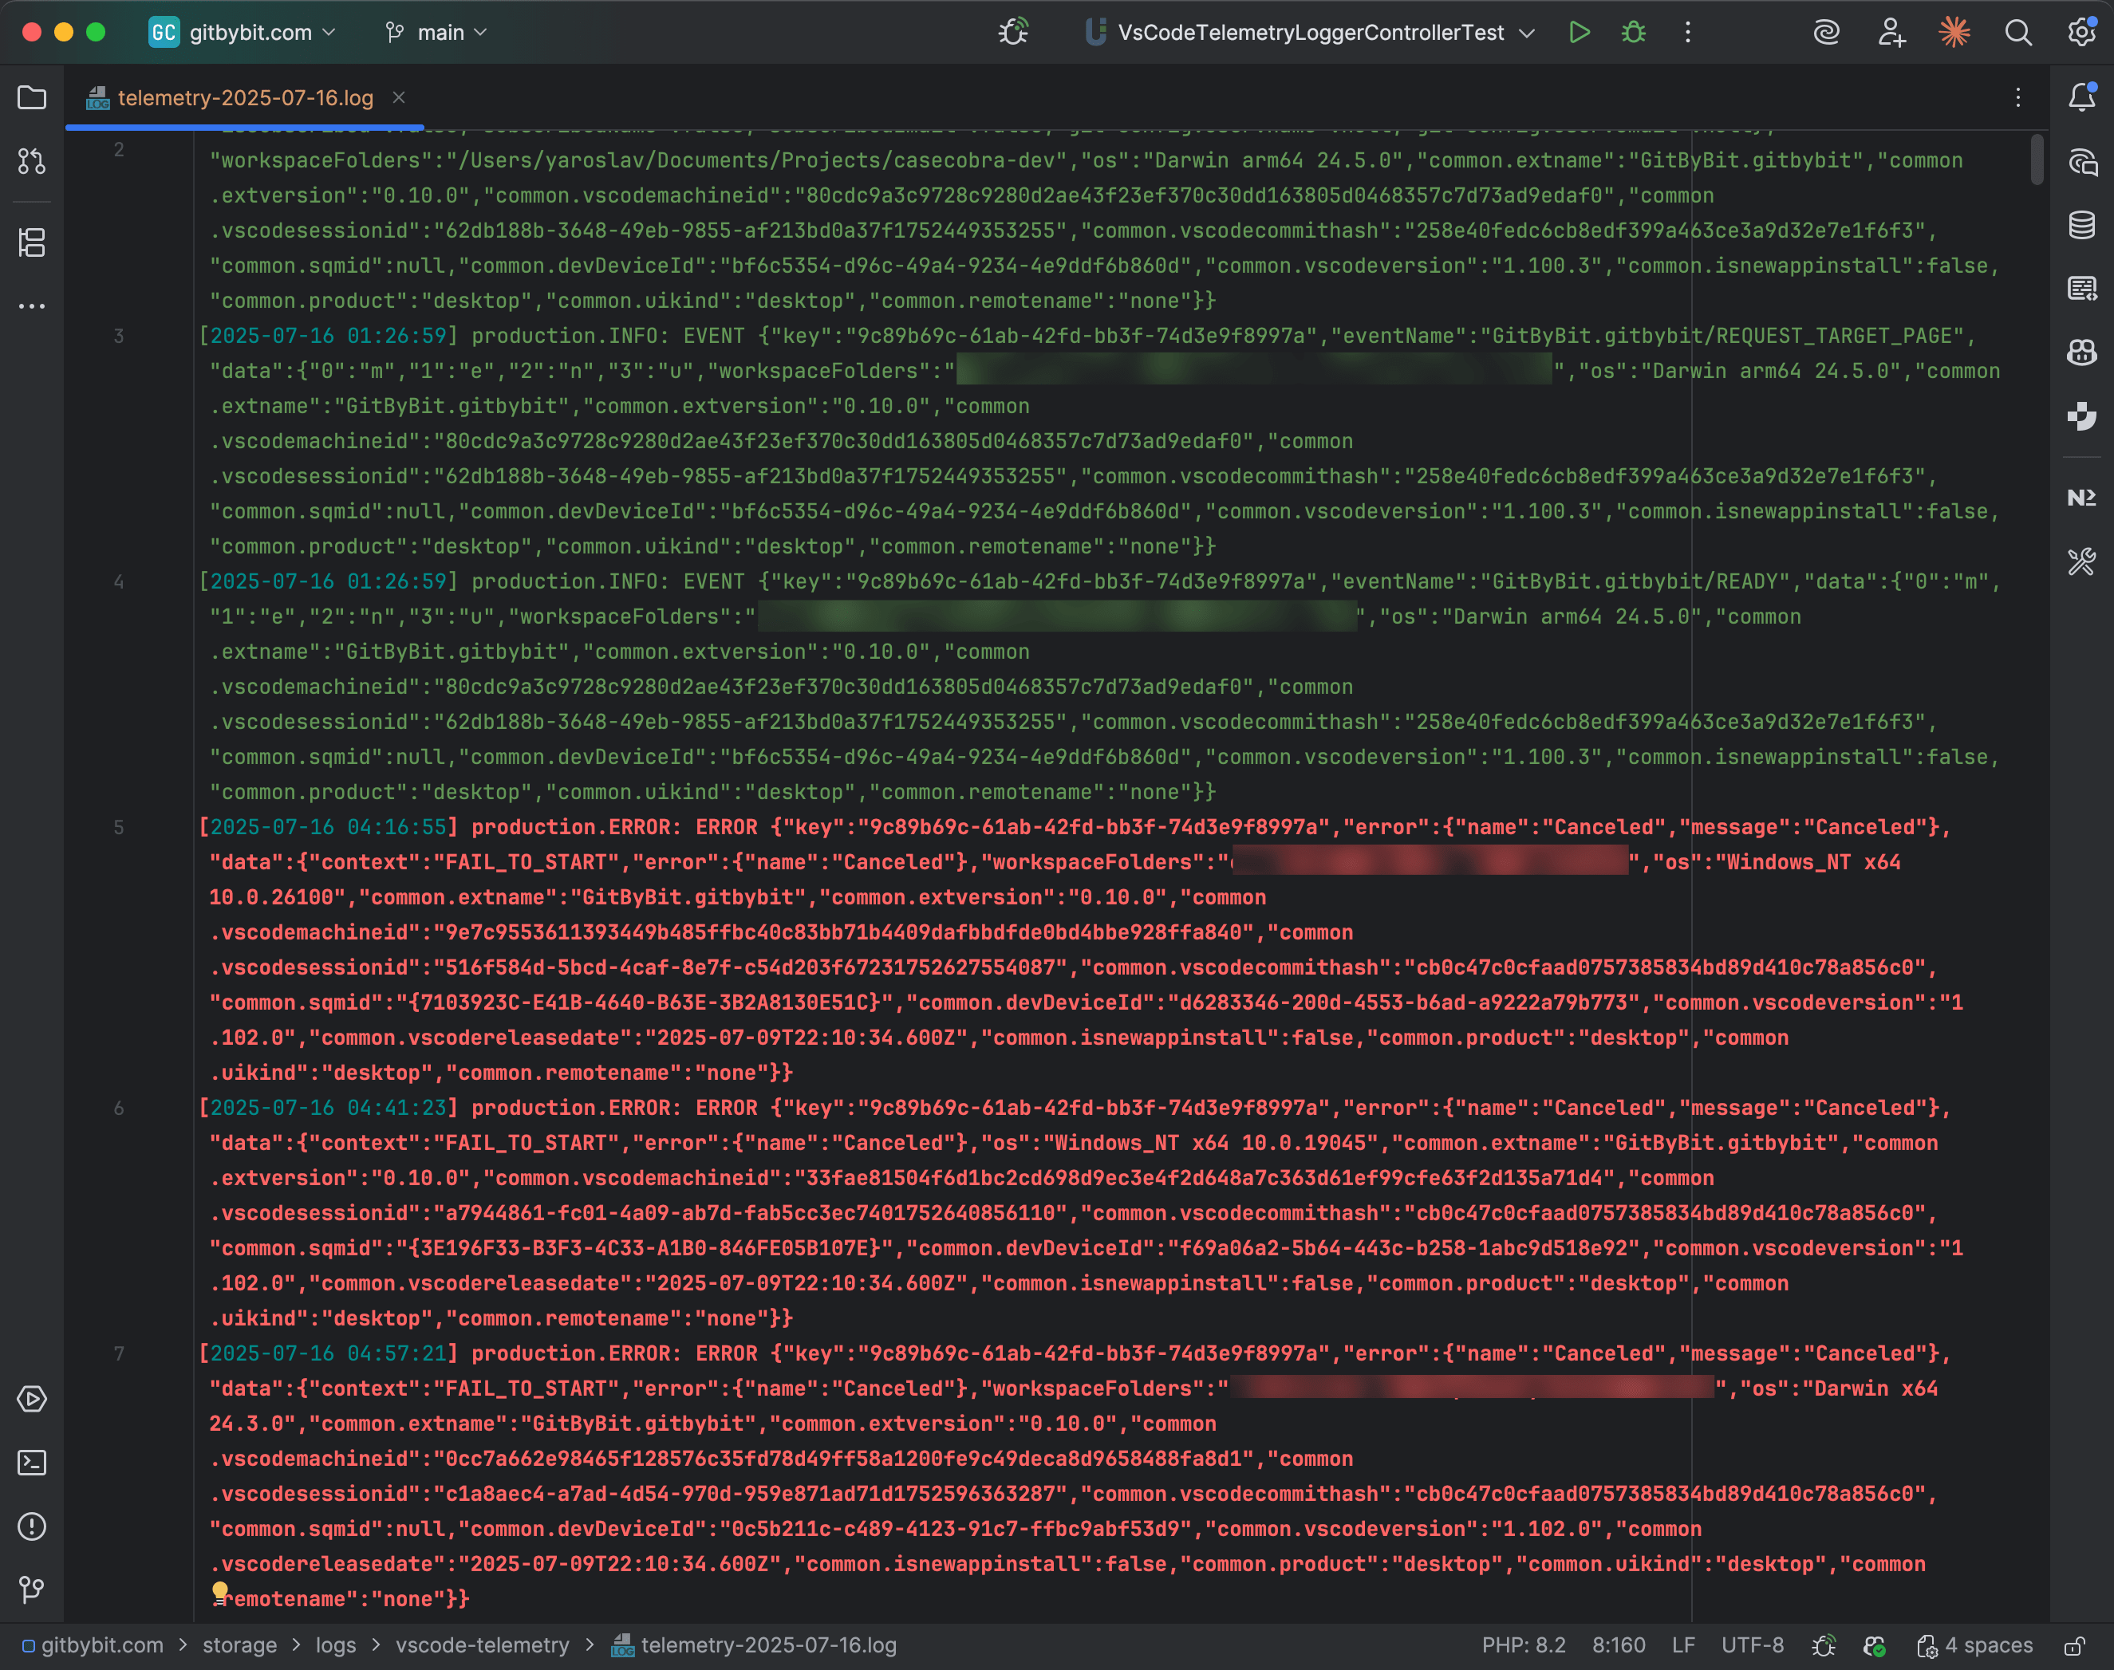Open the Notifications bell panel
Viewport: 2114px width, 1670px height.
(2082, 96)
